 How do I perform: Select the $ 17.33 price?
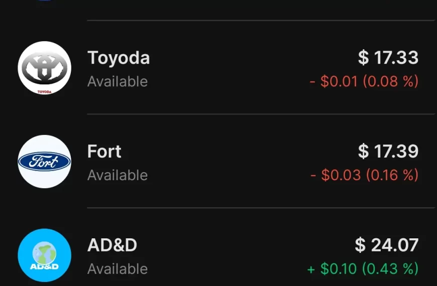(x=388, y=58)
